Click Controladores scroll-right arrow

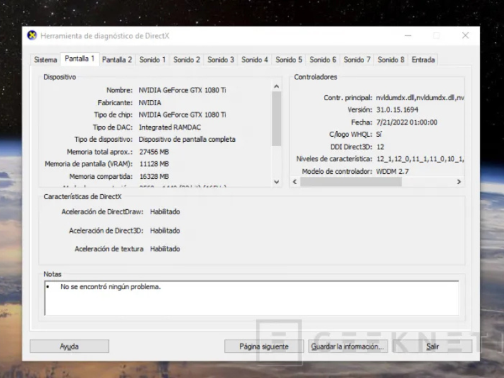point(459,181)
